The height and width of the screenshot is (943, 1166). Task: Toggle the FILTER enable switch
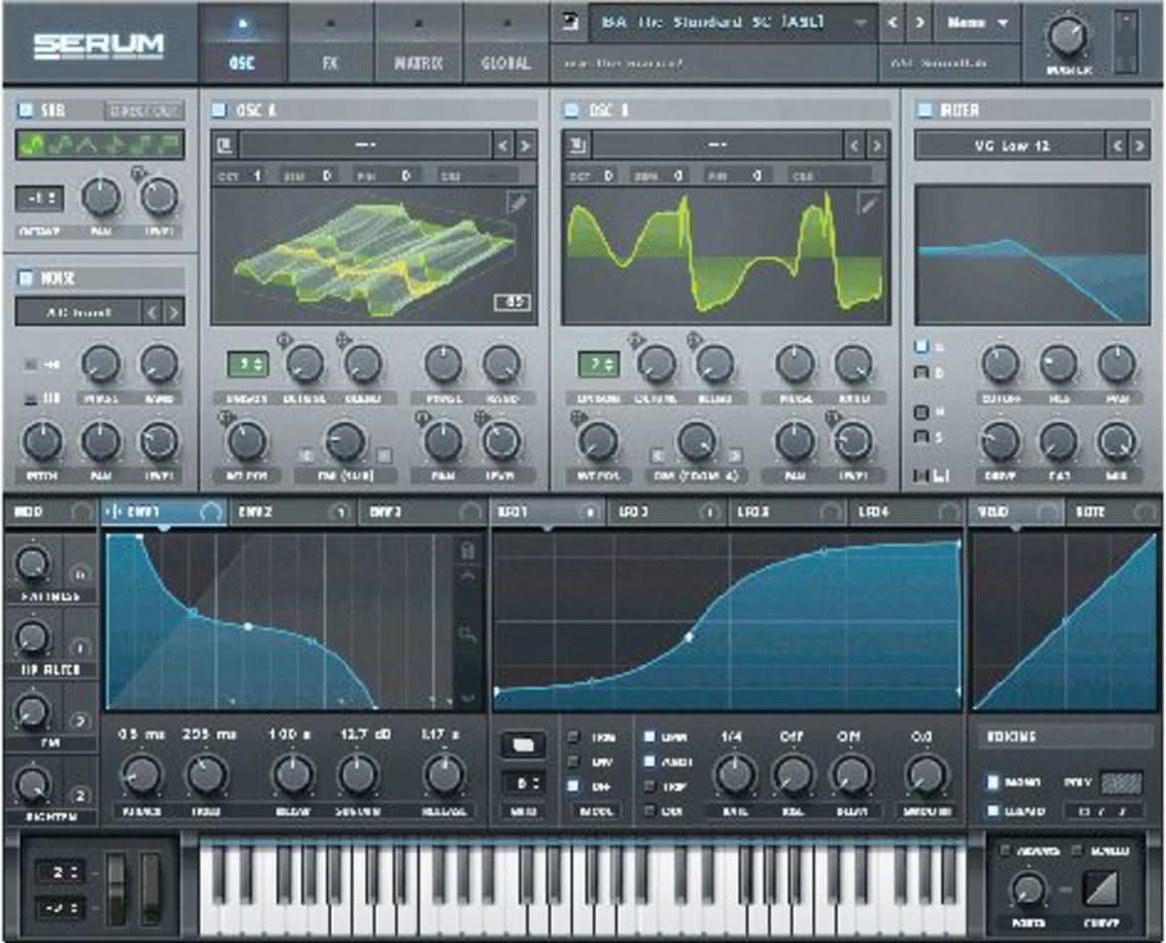(x=924, y=110)
